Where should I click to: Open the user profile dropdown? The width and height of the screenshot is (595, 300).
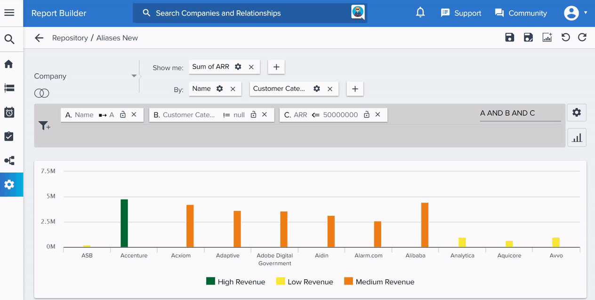(x=576, y=13)
